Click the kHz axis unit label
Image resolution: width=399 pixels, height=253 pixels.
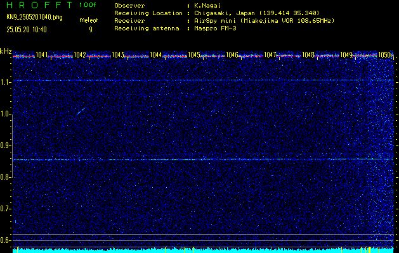[x=6, y=51]
